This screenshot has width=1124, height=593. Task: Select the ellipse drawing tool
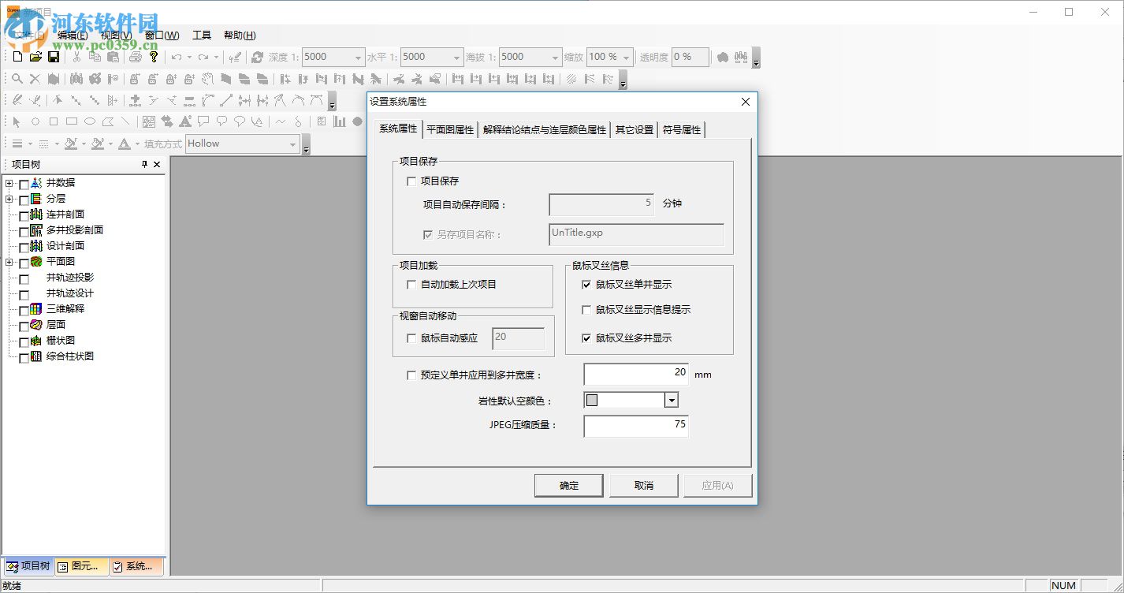tap(89, 122)
